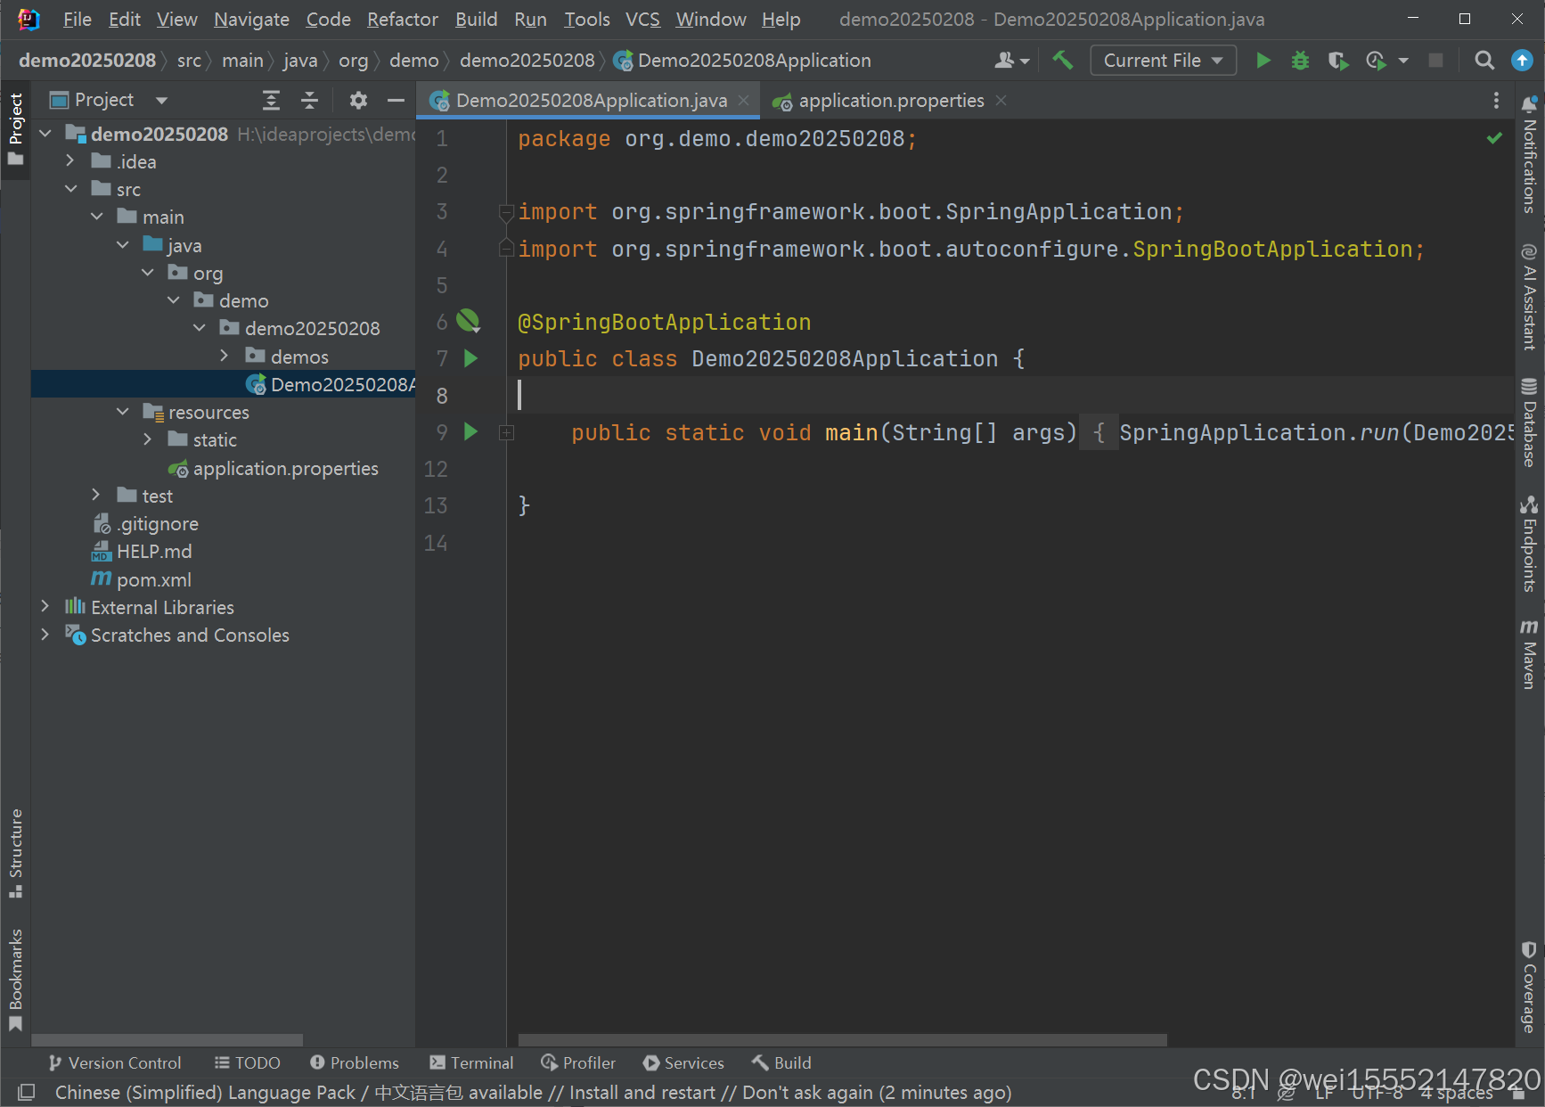Image resolution: width=1545 pixels, height=1107 pixels.
Task: Click the Build project hammer icon
Action: pyautogui.click(x=1062, y=60)
